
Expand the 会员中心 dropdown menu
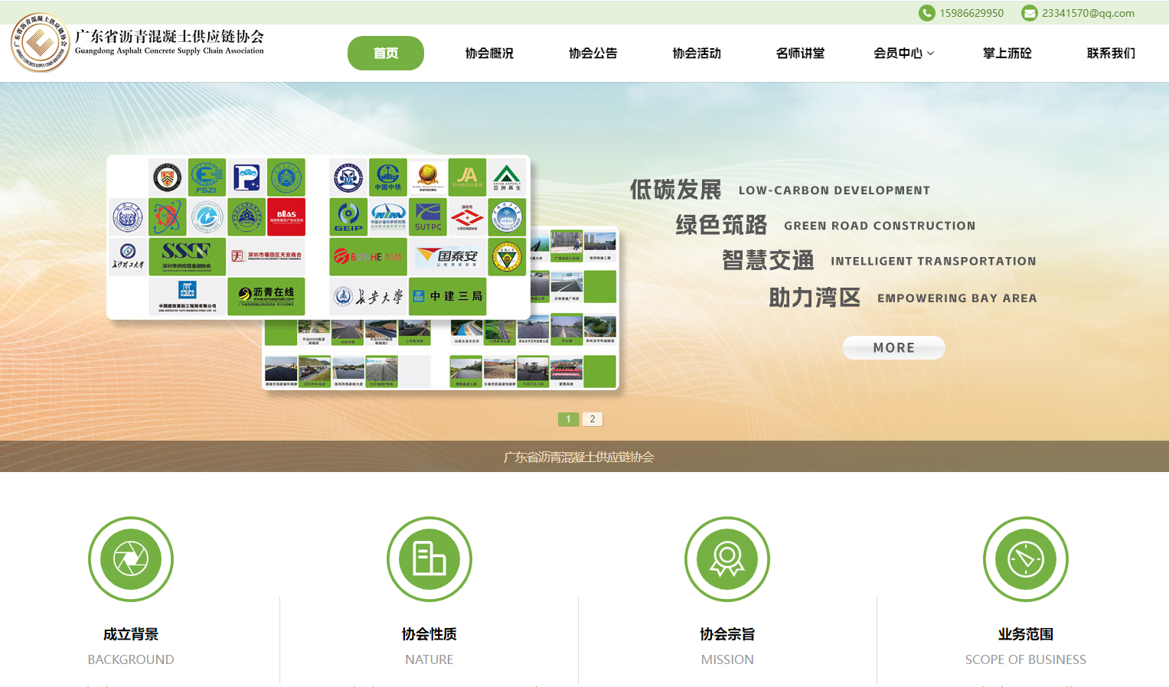pyautogui.click(x=904, y=54)
